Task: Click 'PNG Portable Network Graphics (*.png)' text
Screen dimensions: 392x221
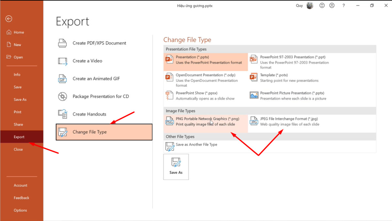Action: click(x=207, y=119)
